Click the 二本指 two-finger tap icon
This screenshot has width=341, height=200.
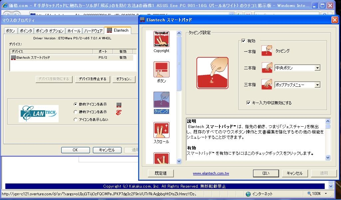[267, 68]
